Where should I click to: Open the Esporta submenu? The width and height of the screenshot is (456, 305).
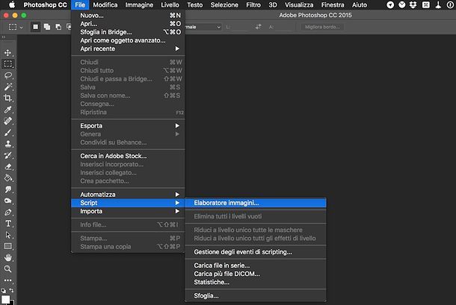coord(128,126)
